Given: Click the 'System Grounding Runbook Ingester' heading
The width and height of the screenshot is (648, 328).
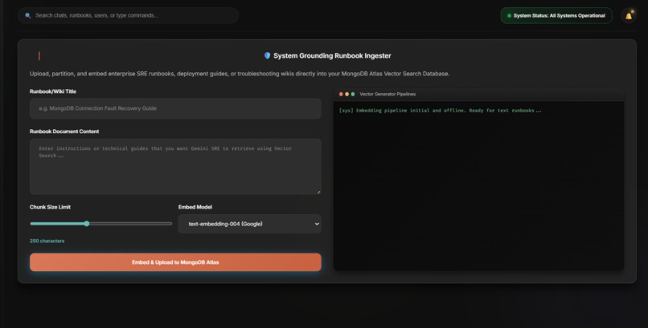Looking at the screenshot, I should coord(332,55).
